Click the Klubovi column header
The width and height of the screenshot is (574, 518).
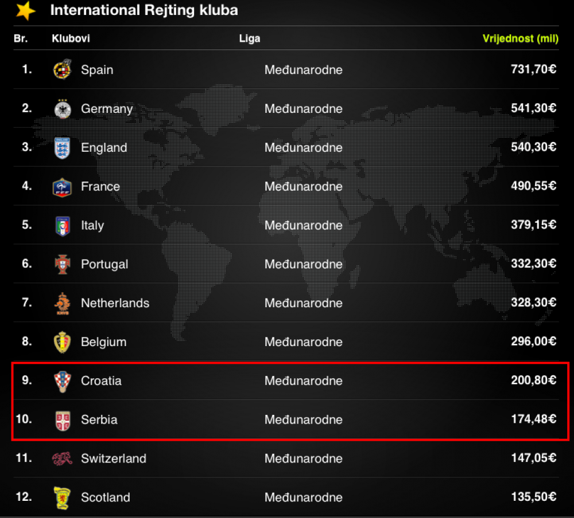(x=71, y=38)
